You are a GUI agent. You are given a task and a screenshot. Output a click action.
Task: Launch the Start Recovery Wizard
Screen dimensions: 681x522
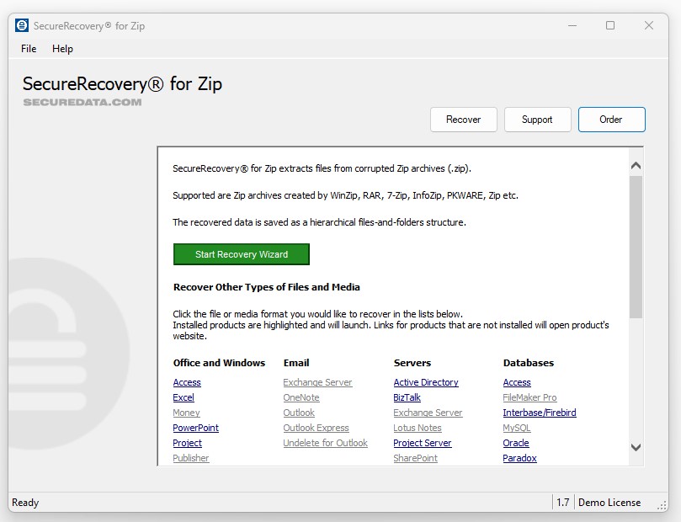coord(241,254)
